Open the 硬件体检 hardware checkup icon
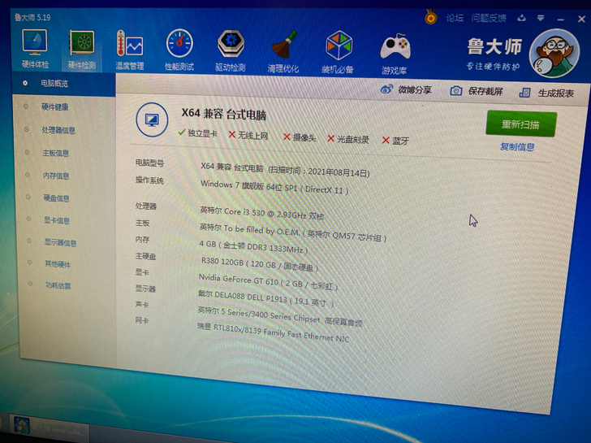 click(x=35, y=50)
